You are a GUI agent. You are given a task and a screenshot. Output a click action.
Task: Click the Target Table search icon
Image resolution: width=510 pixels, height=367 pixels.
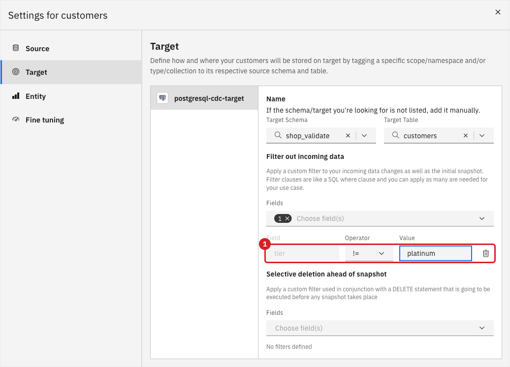[395, 135]
